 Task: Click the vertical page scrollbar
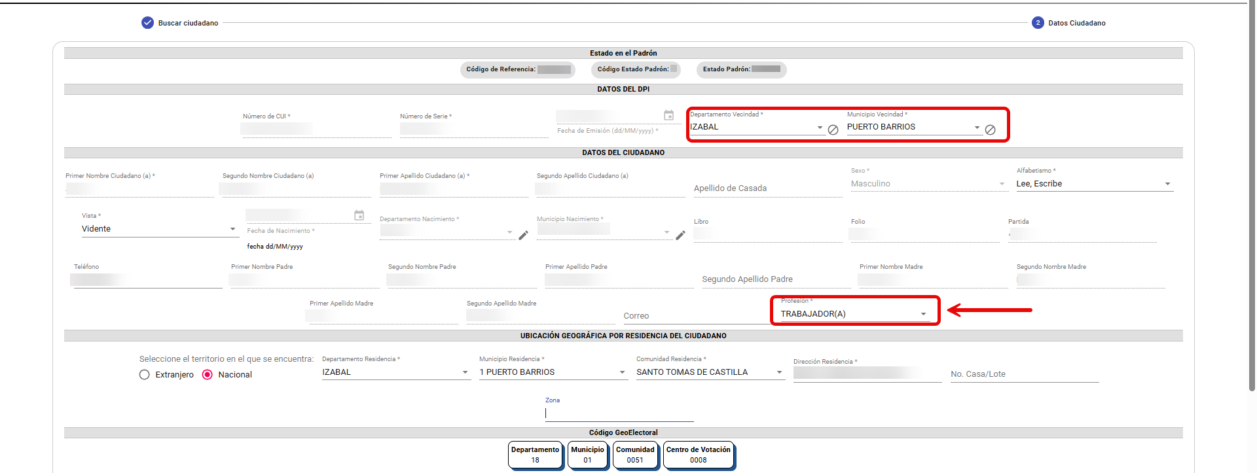(1252, 196)
